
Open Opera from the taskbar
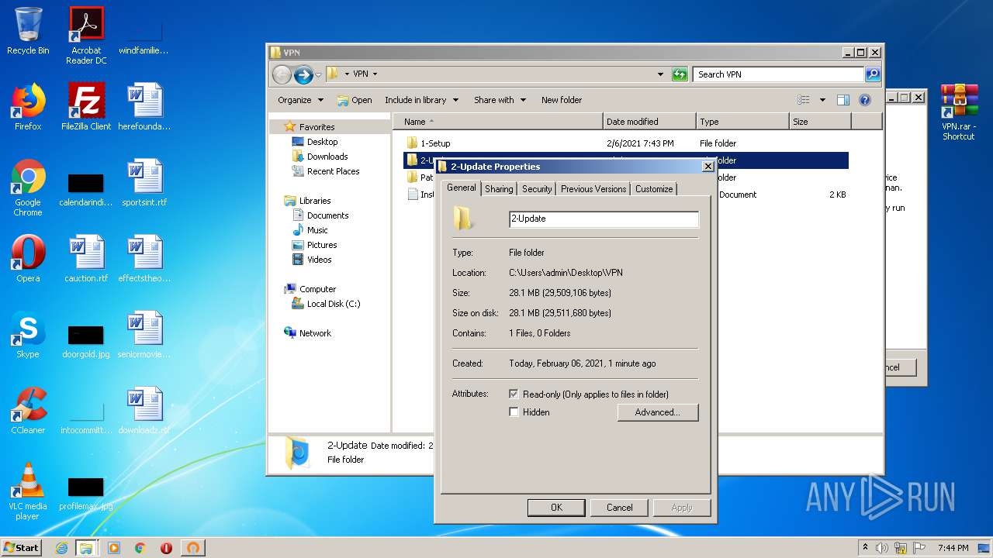click(x=166, y=548)
